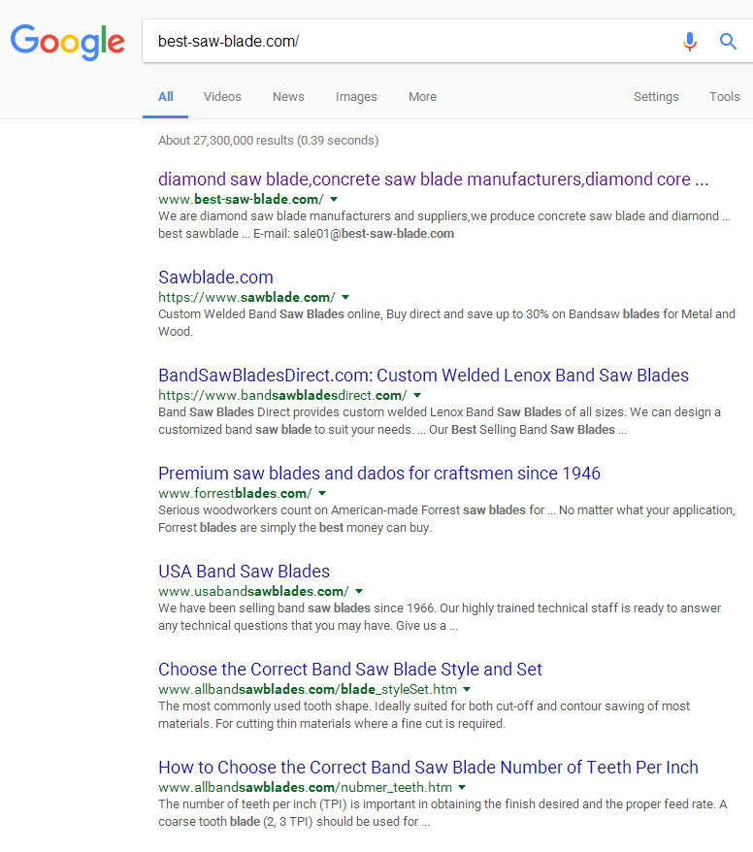
Task: Open Number of Teeth Per Inch result
Action: click(428, 768)
